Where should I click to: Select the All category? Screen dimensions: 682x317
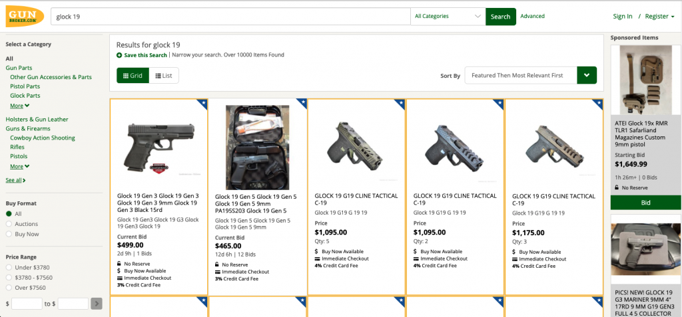click(x=9, y=58)
